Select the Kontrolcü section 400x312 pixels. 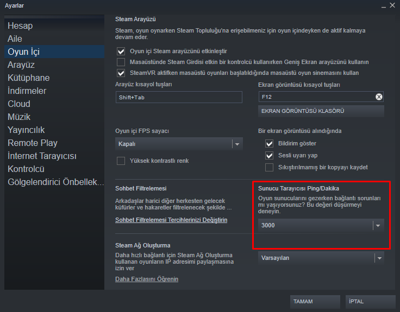pyautogui.click(x=54, y=169)
